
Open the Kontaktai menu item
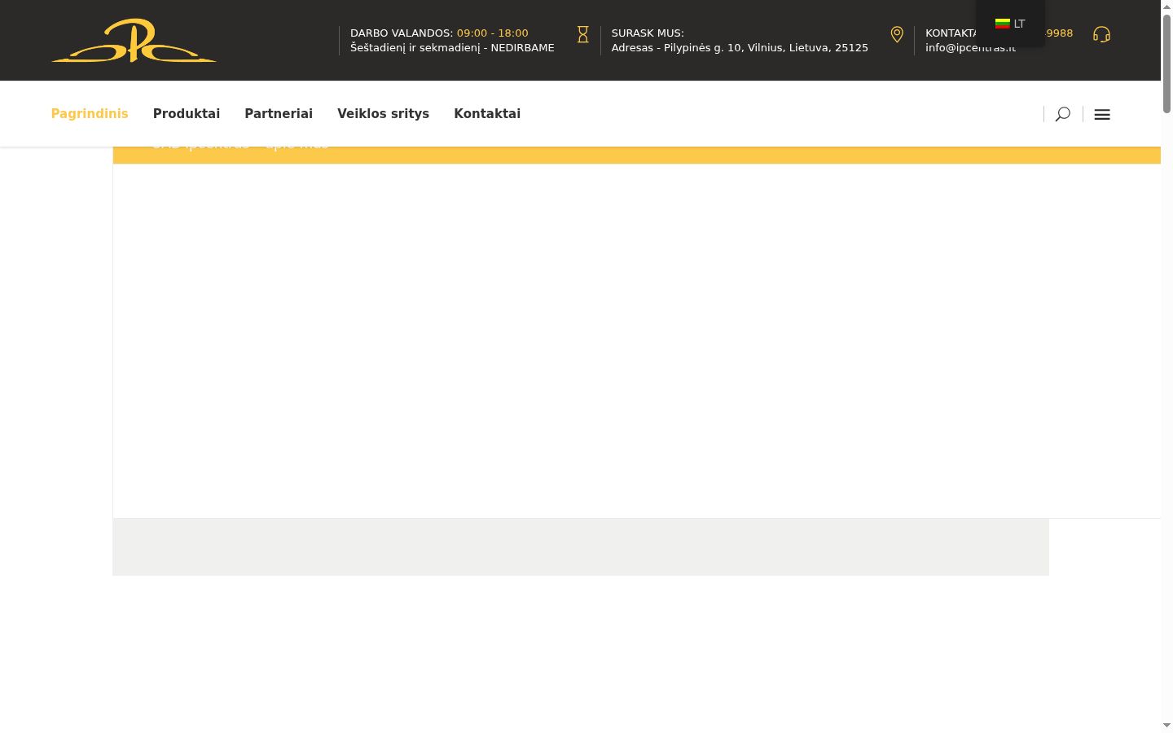(x=487, y=113)
